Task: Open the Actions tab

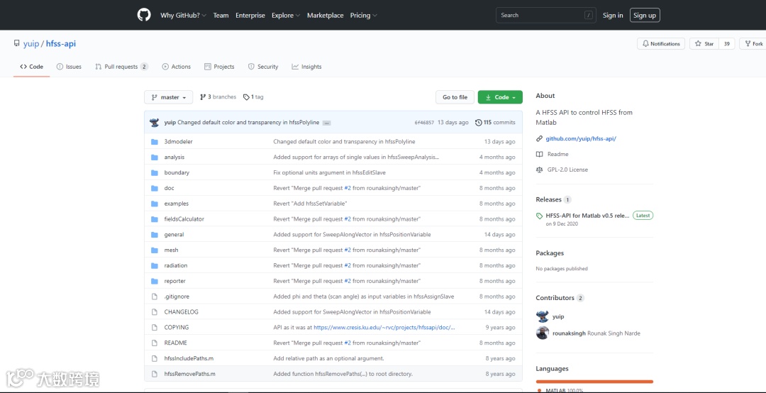Action: click(x=177, y=67)
